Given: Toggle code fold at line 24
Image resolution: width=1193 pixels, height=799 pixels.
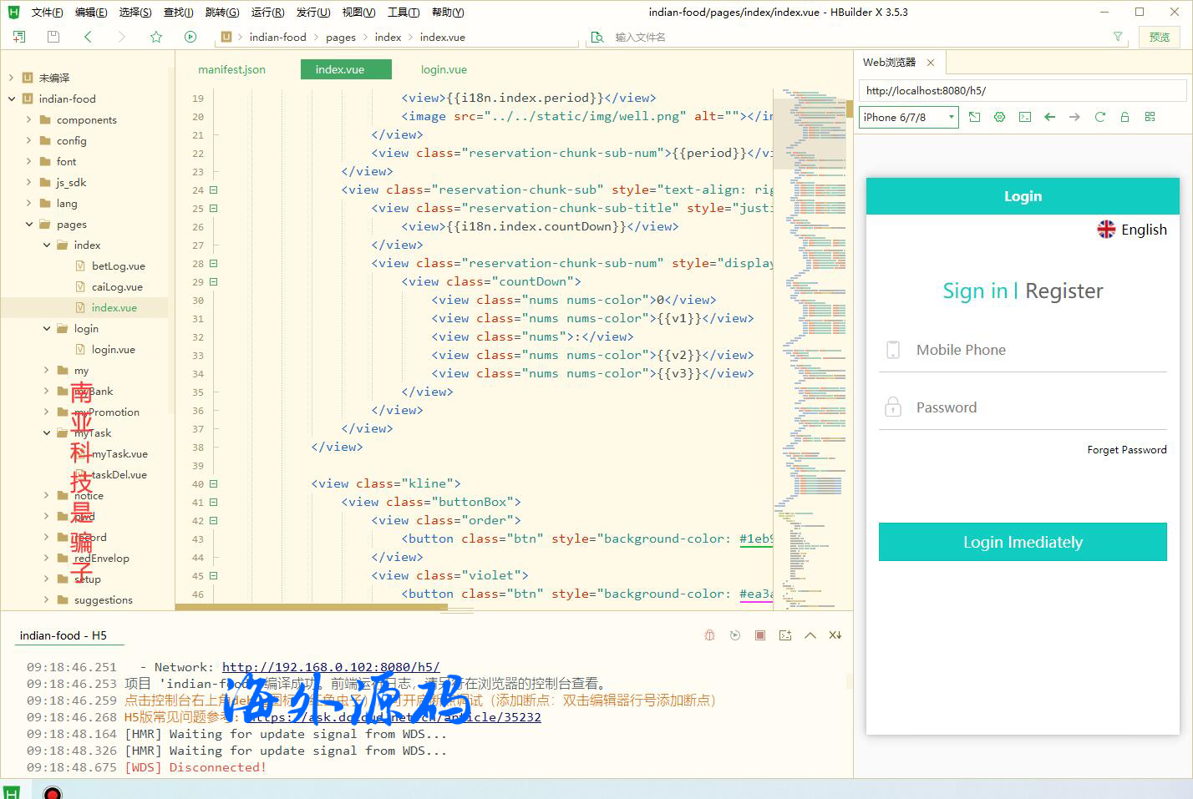Looking at the screenshot, I should coord(213,190).
